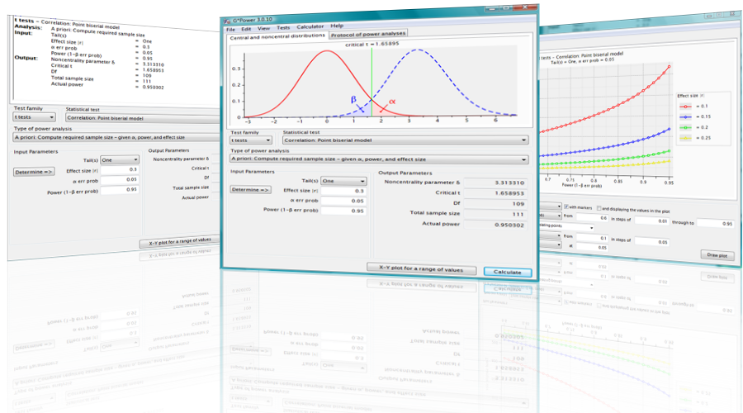743x413 pixels.
Task: Click the blue β label on distribution plot
Action: [x=353, y=100]
